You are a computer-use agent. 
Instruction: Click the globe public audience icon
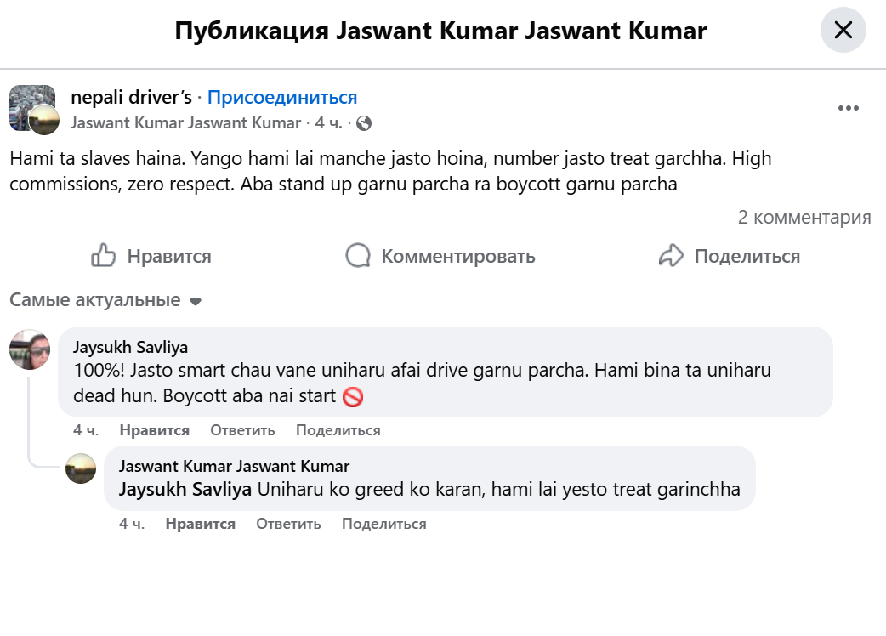pos(364,123)
